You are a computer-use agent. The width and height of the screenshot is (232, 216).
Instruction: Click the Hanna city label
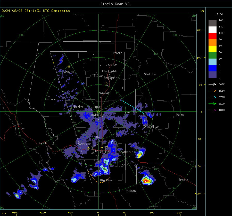point(180,115)
